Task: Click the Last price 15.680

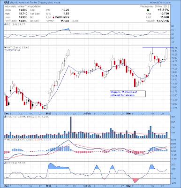Action: 165,17
